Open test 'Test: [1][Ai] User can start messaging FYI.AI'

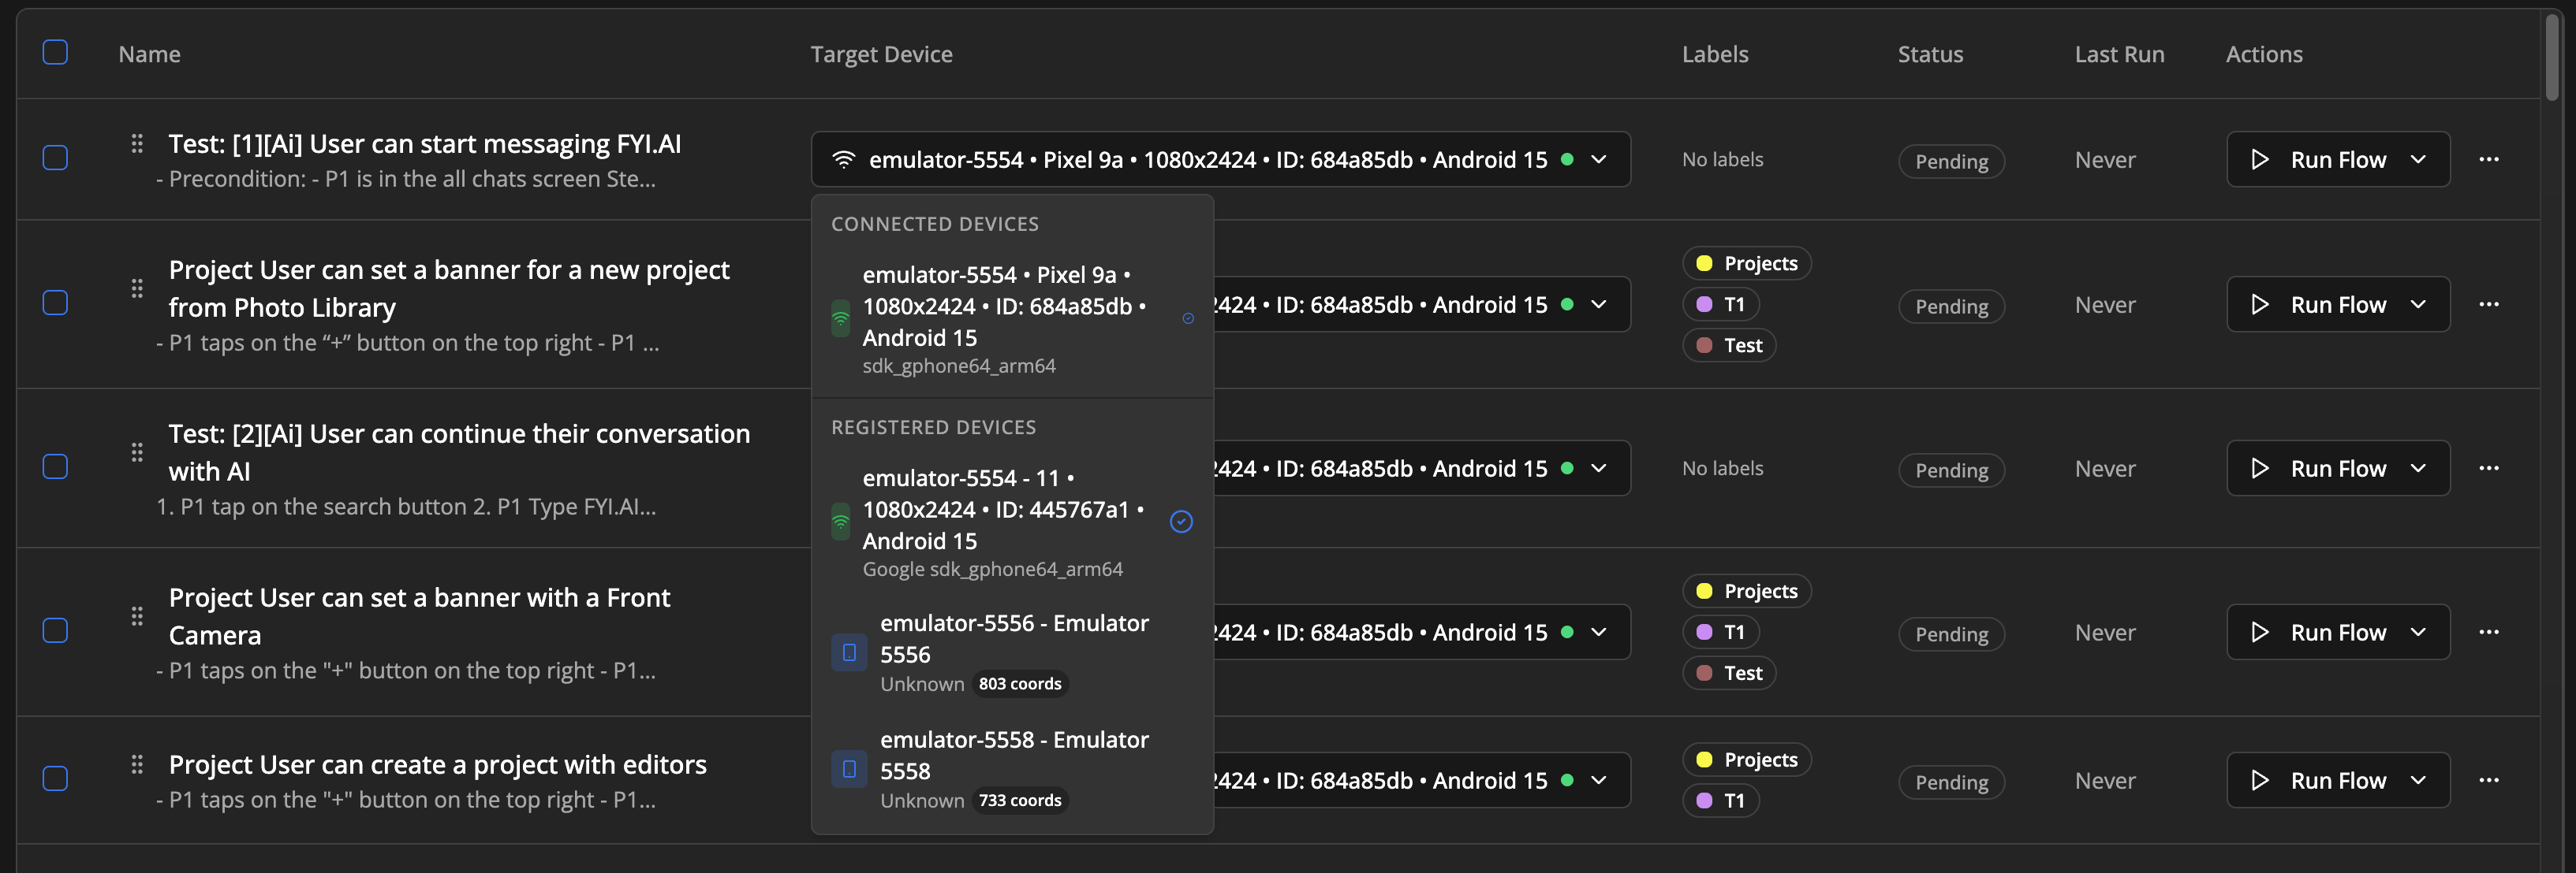(425, 144)
